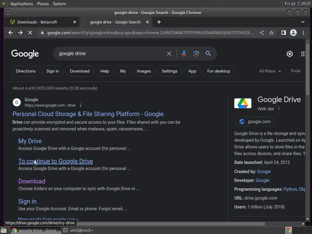Click the Google logo to go home

(x=25, y=54)
